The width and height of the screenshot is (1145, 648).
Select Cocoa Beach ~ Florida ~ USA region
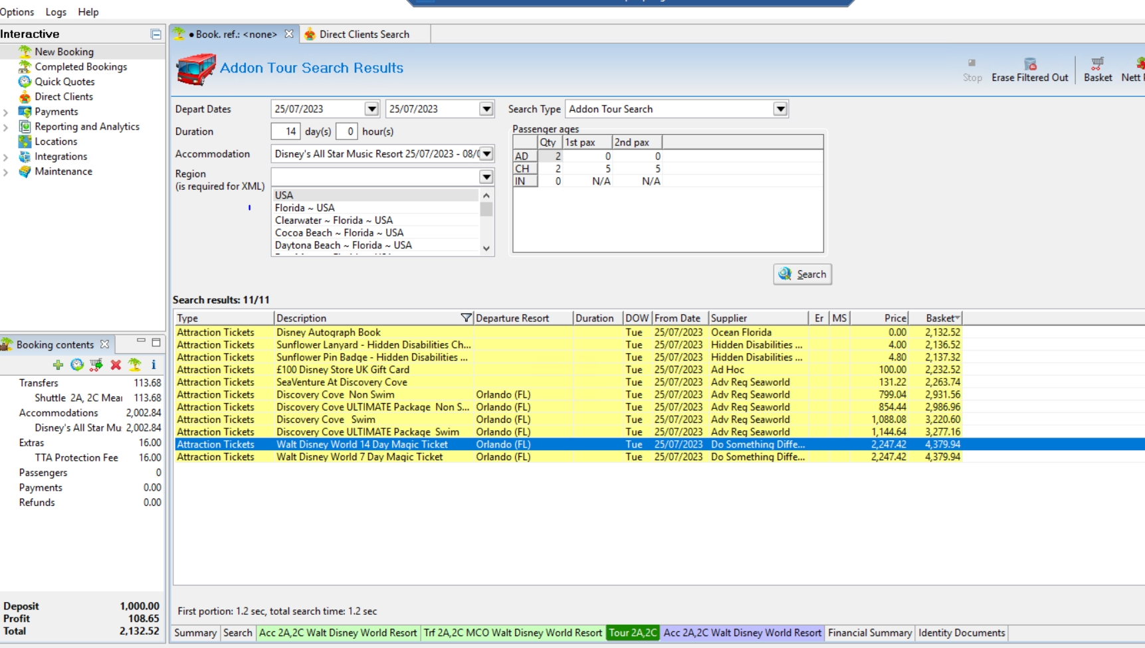(375, 233)
